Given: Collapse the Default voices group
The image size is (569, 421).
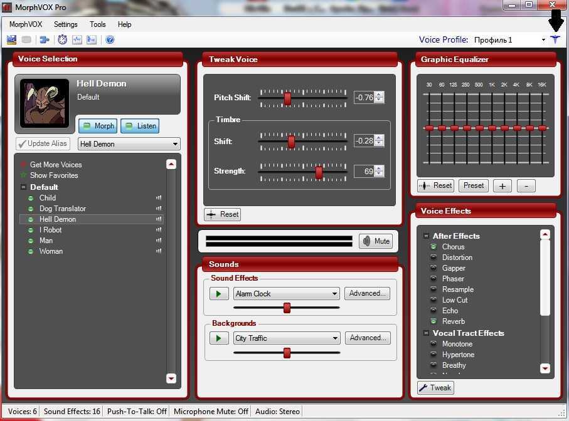Looking at the screenshot, I should tap(23, 187).
